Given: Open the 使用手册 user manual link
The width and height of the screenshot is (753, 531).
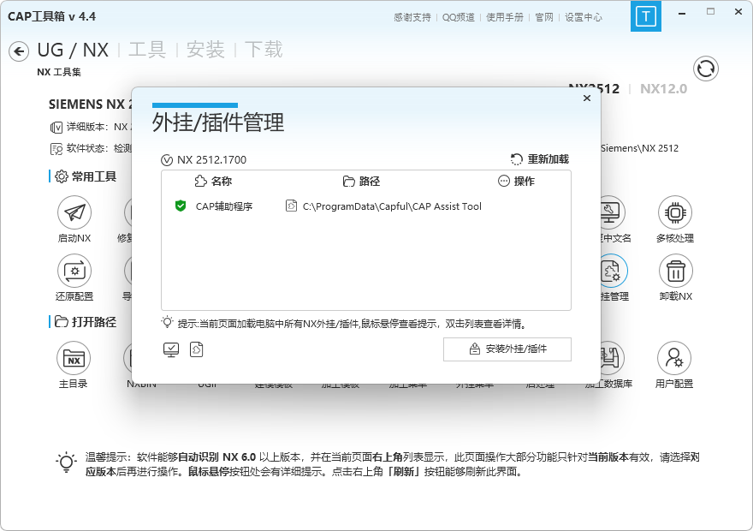Looking at the screenshot, I should pos(506,16).
